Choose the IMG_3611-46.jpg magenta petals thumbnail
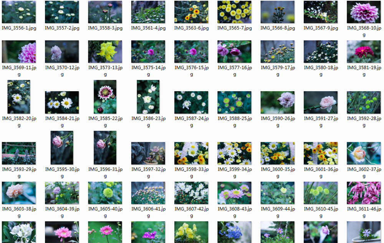384x243 pixels. 364,193
